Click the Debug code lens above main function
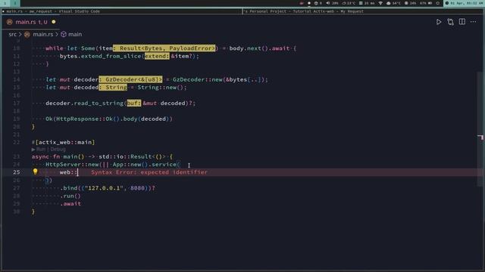485x272 pixels. tap(58, 150)
